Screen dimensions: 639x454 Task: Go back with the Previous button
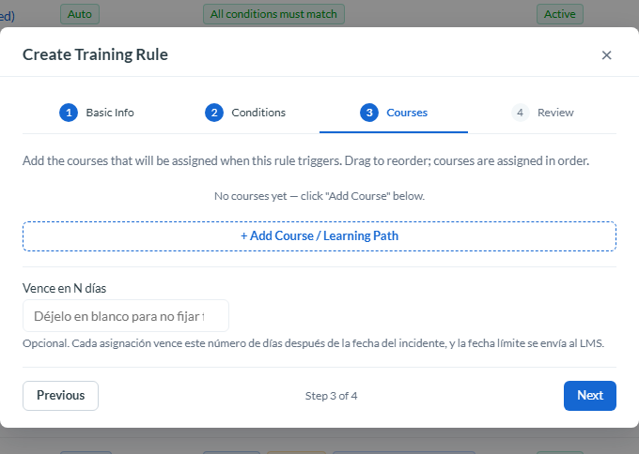pos(60,396)
